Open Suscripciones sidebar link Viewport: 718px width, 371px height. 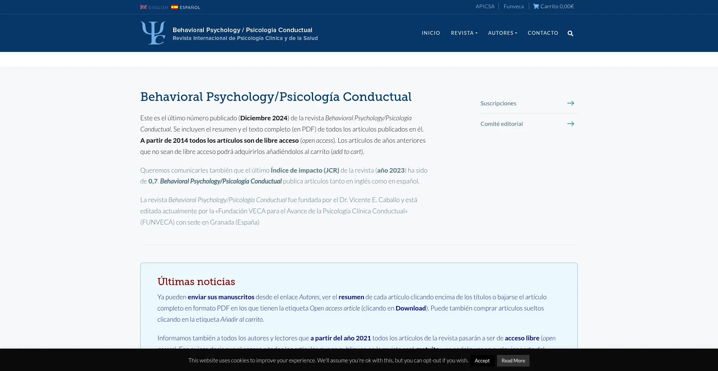pyautogui.click(x=527, y=103)
